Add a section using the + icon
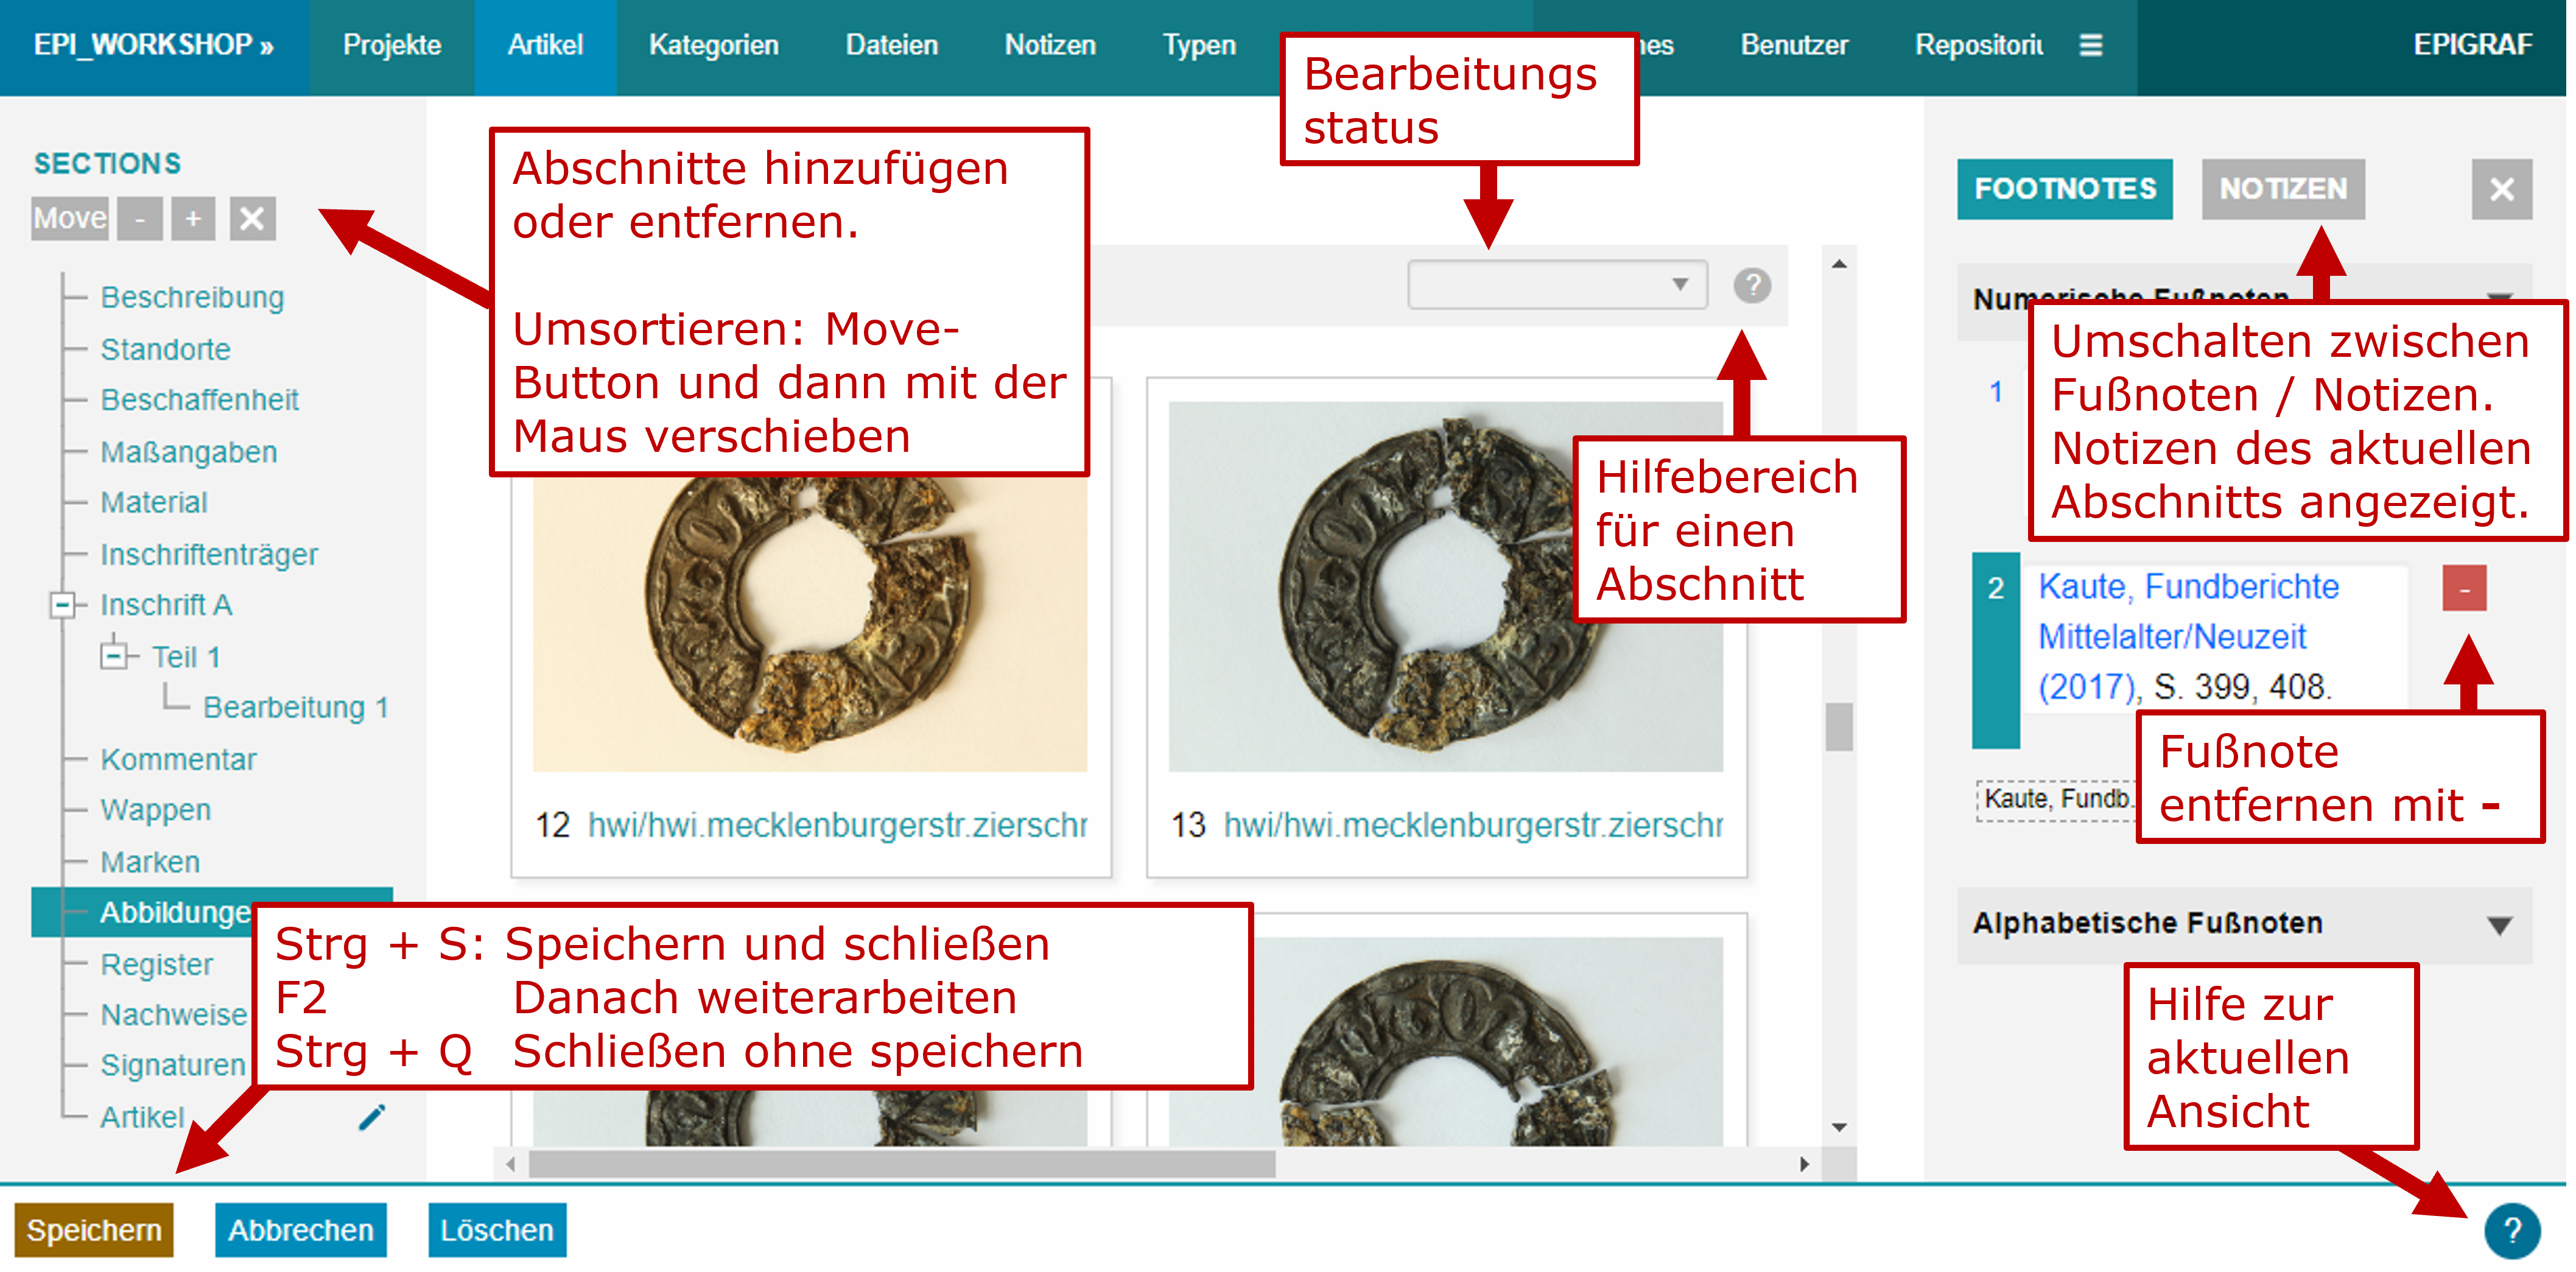The height and width of the screenshot is (1272, 2576). [x=193, y=219]
